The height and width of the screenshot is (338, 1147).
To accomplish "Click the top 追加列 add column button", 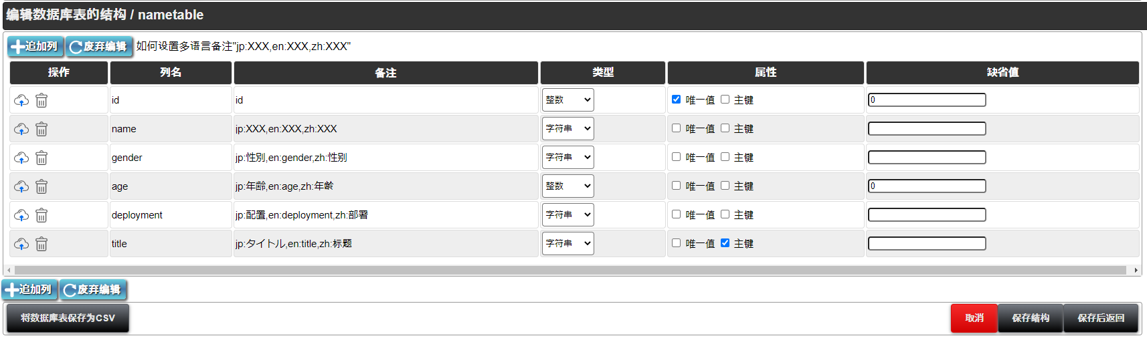I will click(35, 46).
